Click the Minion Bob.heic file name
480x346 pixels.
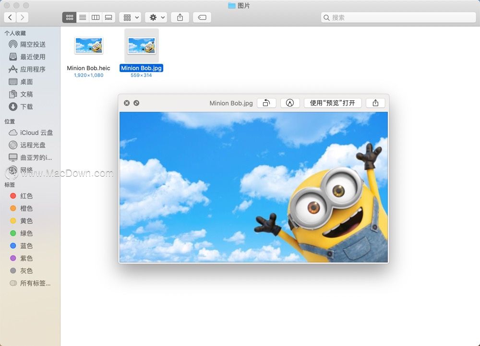click(88, 68)
